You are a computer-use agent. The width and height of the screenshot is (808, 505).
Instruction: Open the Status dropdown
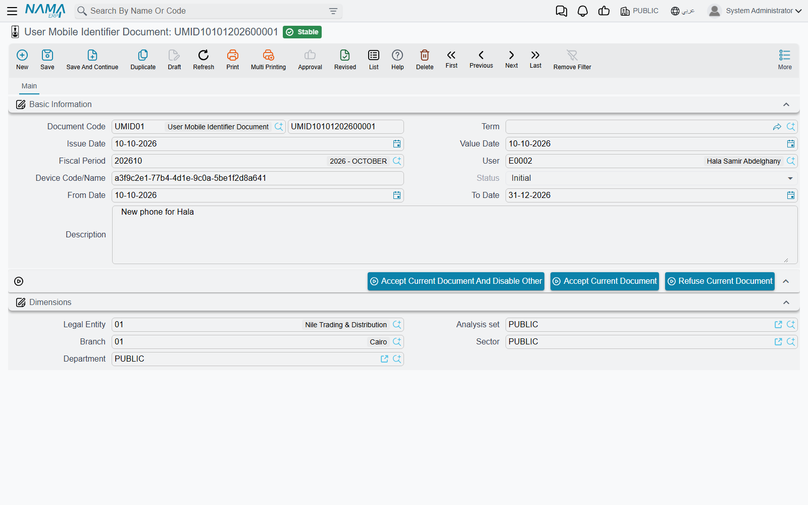coord(651,178)
